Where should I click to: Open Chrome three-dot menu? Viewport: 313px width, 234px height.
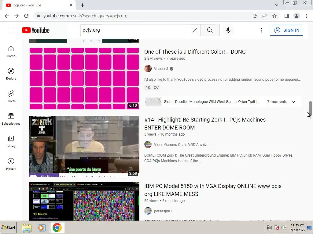306,16
